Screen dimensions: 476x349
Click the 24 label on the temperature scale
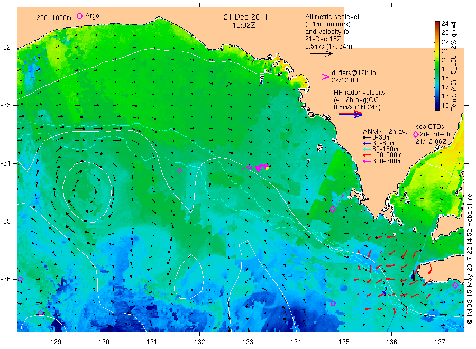tap(445, 24)
